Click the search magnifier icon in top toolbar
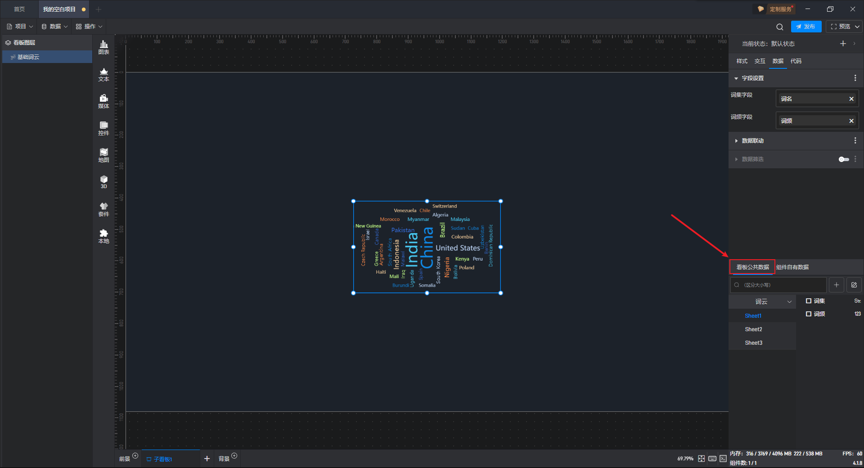Image resolution: width=864 pixels, height=468 pixels. click(780, 27)
